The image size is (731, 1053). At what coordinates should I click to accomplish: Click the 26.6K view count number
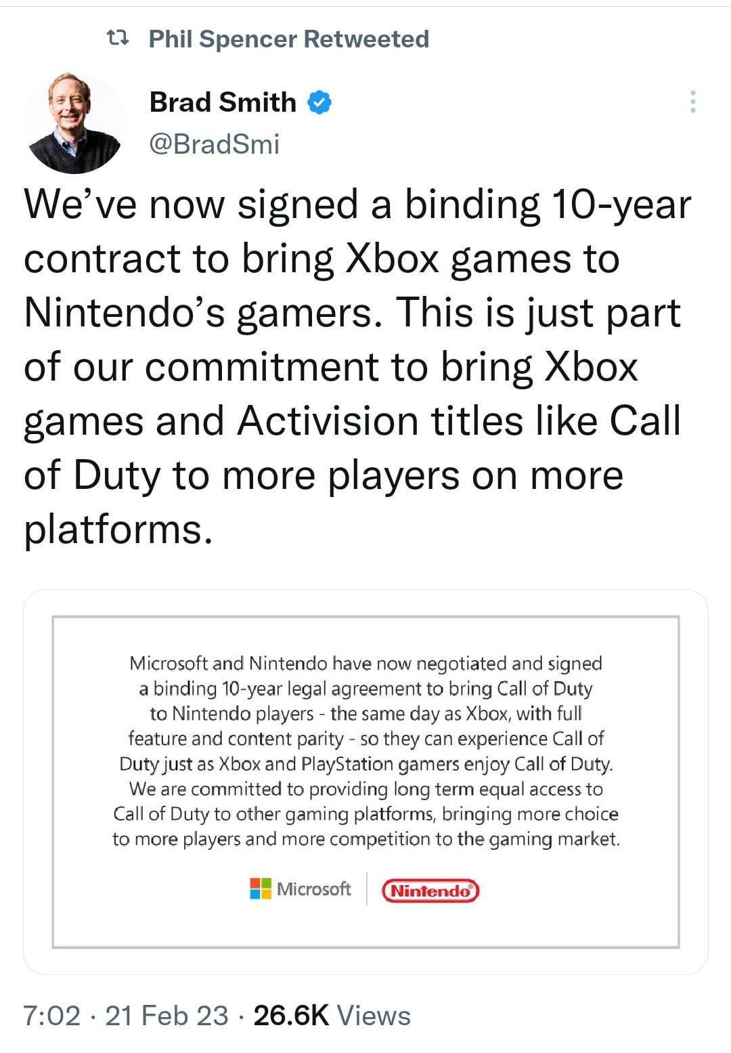tap(291, 1016)
